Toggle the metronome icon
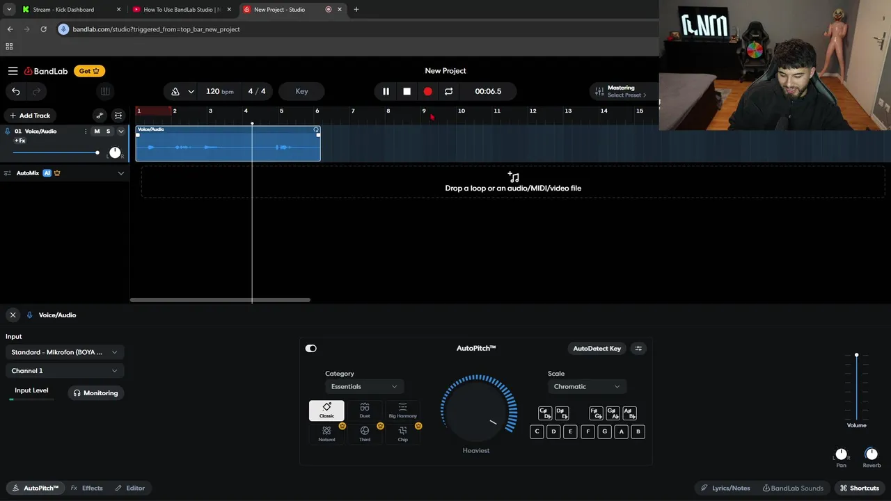This screenshot has width=891, height=501. (175, 91)
